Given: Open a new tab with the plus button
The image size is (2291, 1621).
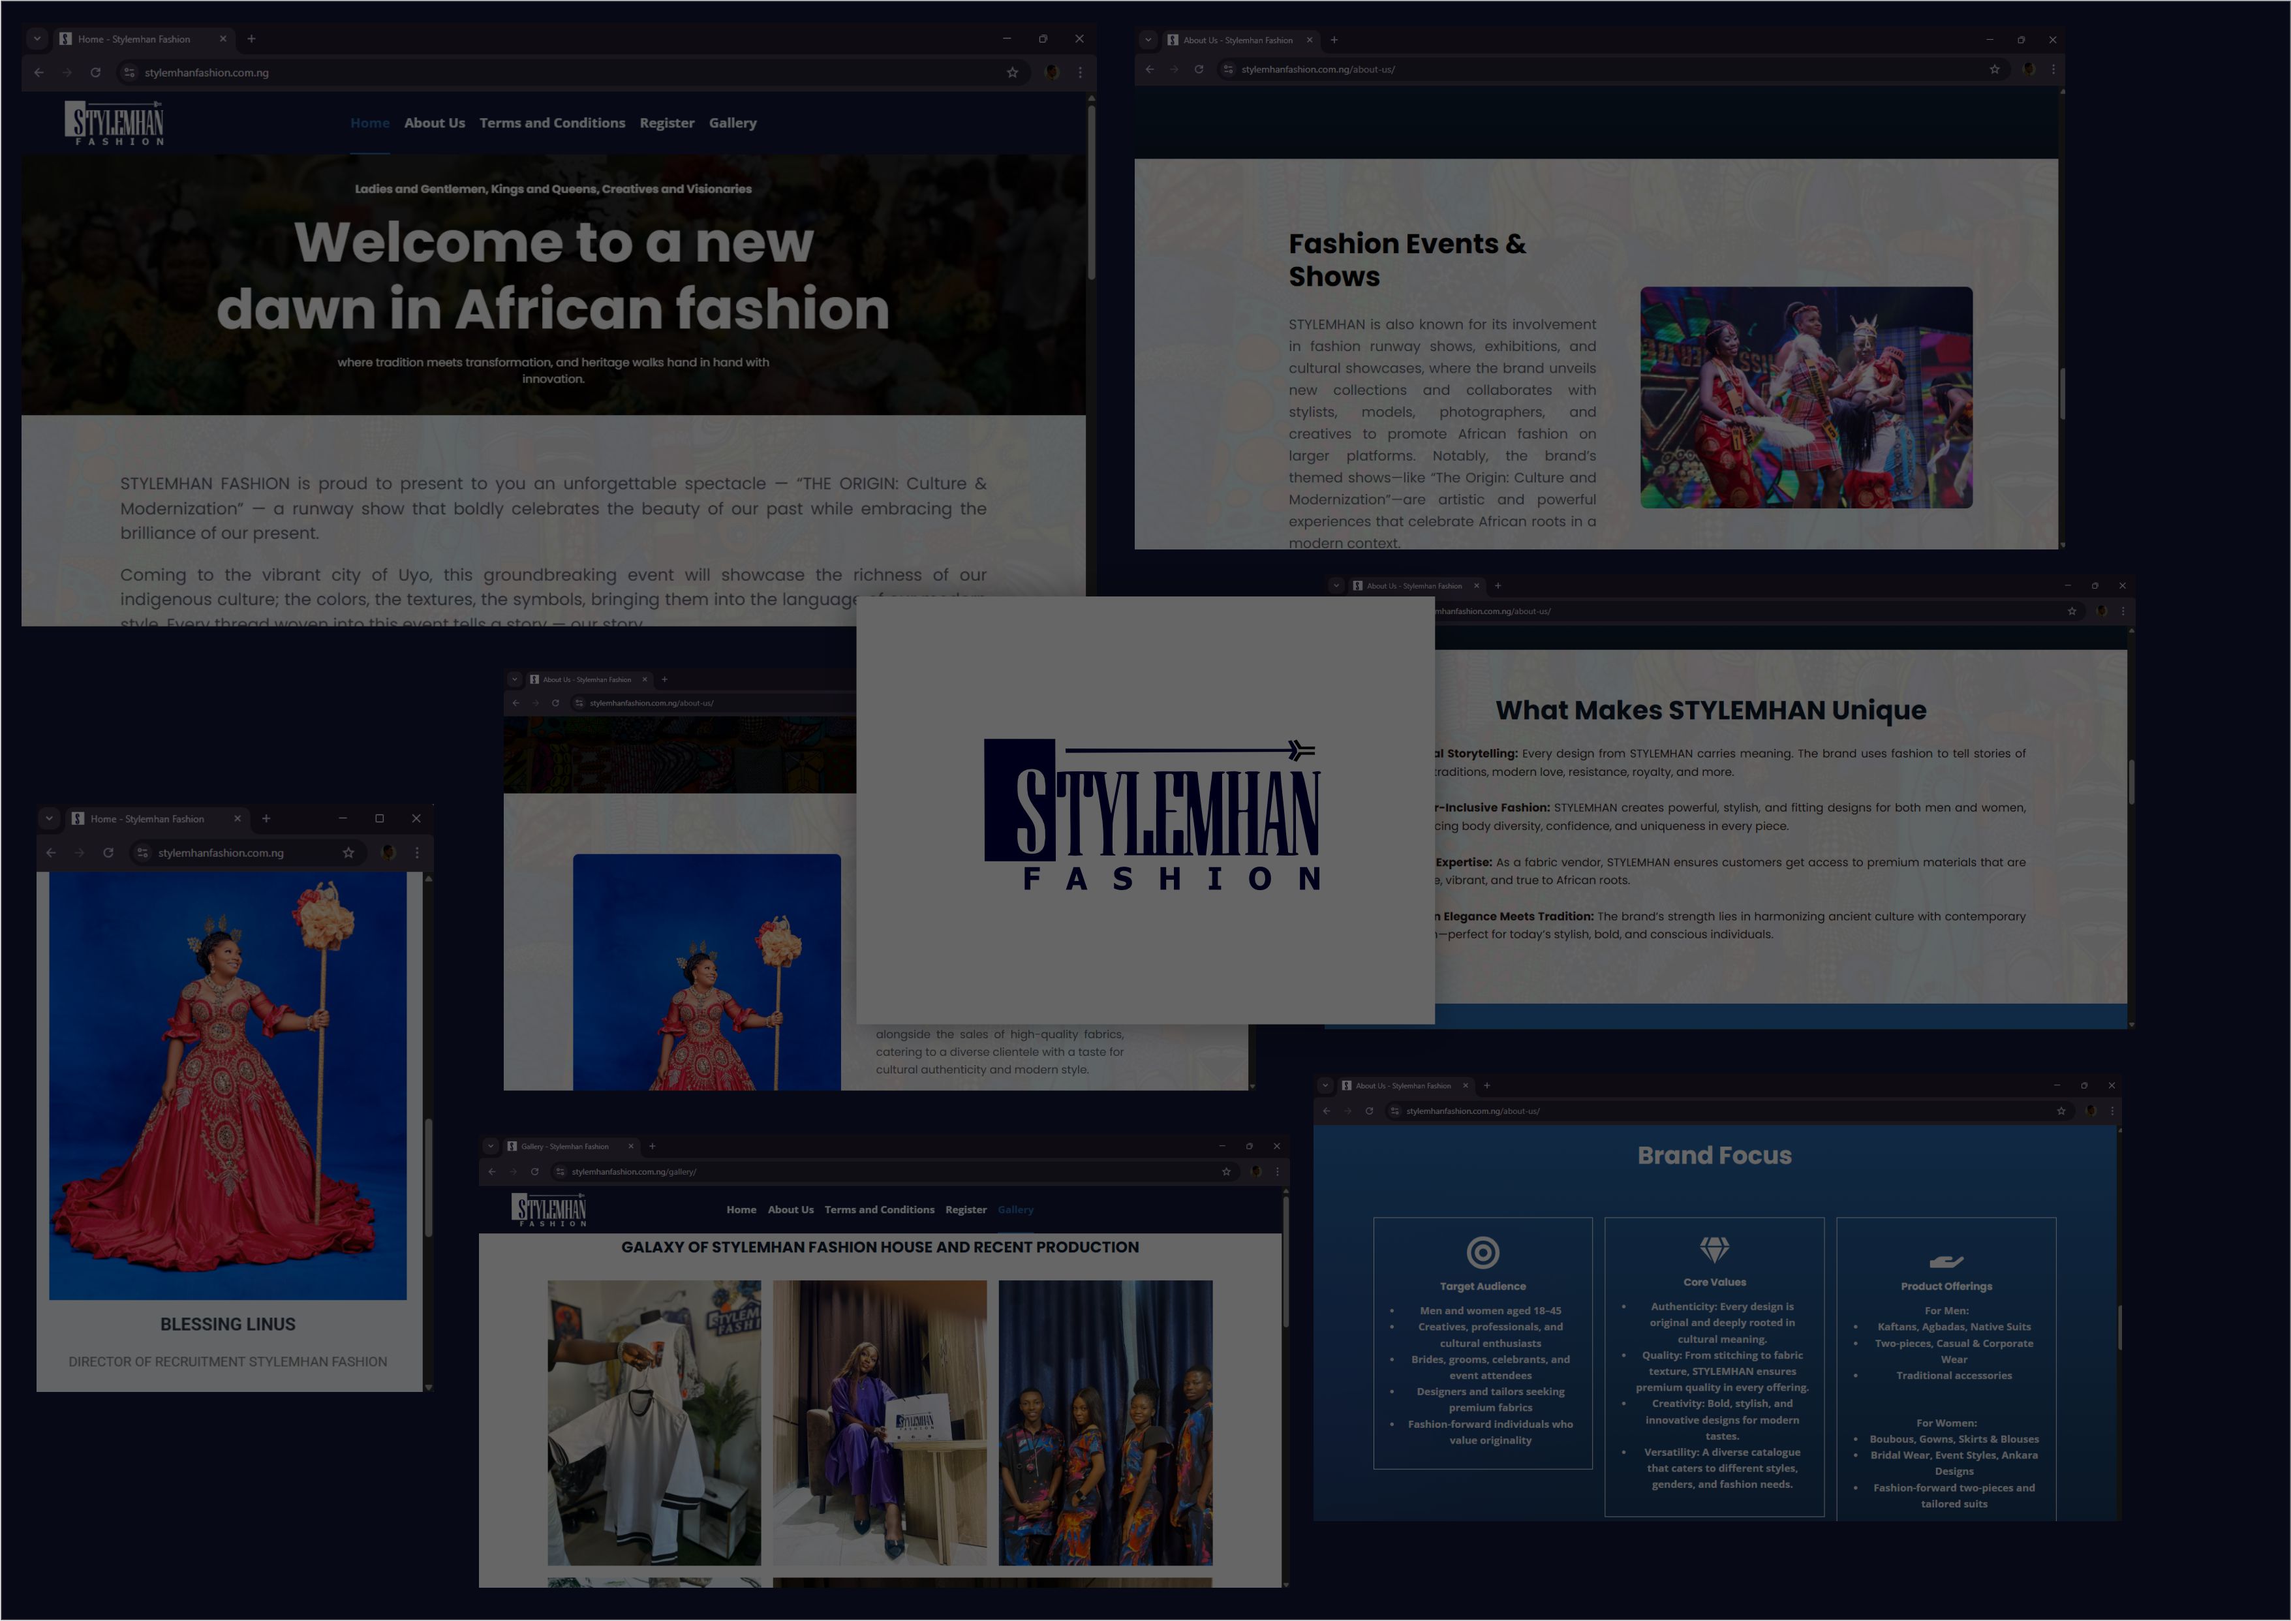Looking at the screenshot, I should point(251,39).
